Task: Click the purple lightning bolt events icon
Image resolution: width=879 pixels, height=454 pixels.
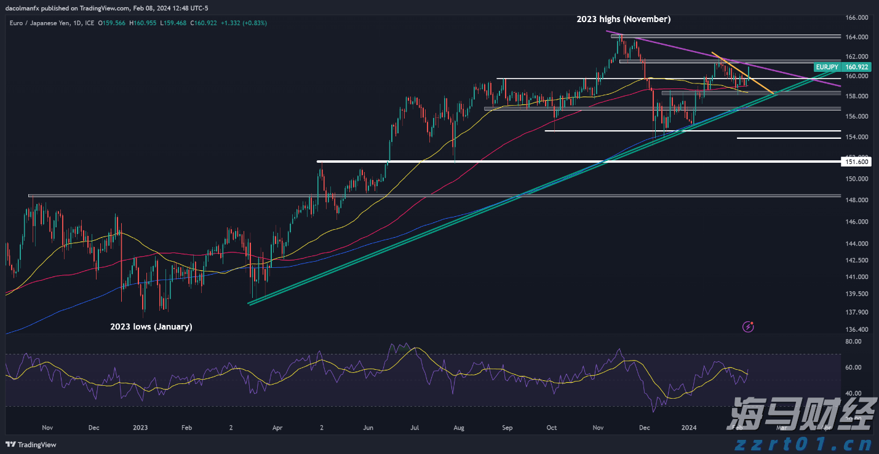Action: pyautogui.click(x=748, y=327)
